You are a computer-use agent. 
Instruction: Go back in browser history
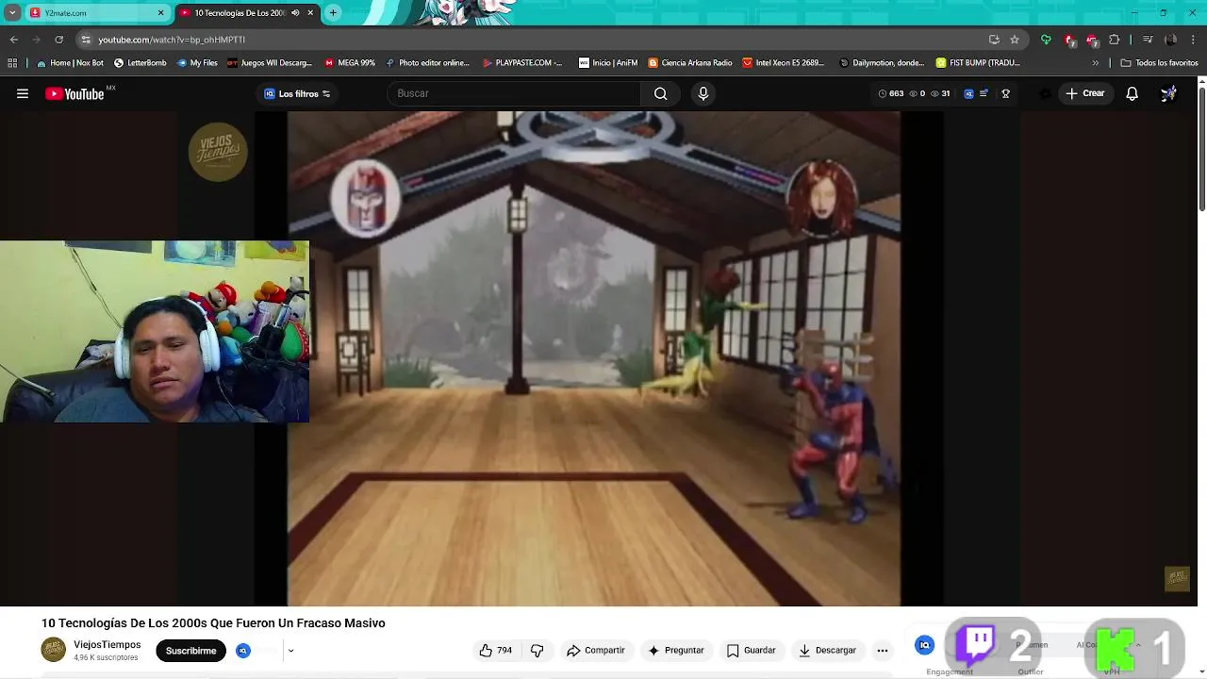coord(13,40)
